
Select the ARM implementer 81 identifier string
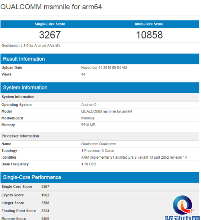134,158
